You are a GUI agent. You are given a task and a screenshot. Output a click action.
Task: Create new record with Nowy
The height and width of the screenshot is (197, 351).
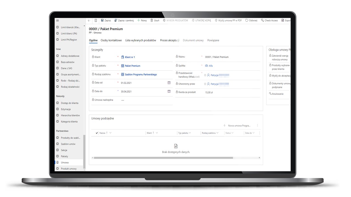142,21
